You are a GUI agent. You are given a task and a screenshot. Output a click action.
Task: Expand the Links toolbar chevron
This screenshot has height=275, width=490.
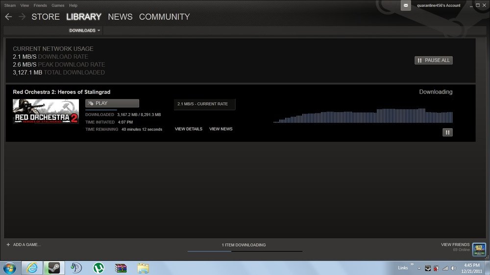[412, 264]
